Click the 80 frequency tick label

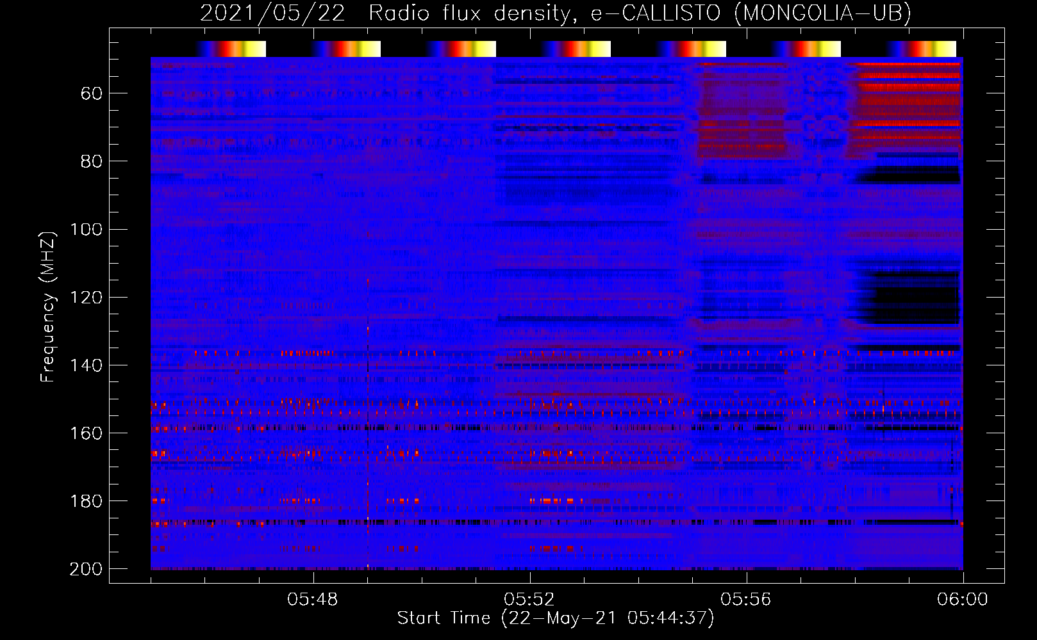tap(92, 161)
